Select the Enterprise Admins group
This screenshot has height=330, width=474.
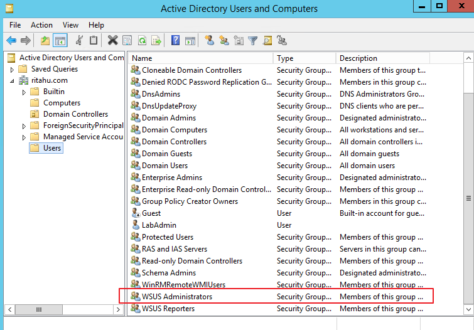point(172,178)
